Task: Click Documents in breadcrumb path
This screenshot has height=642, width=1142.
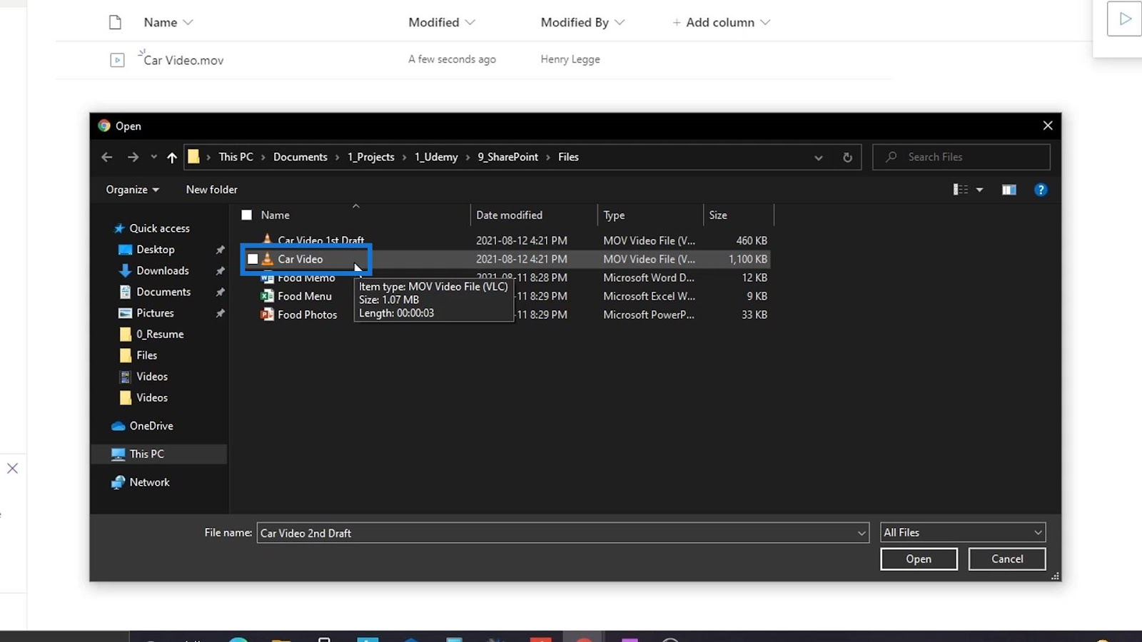Action: [300, 157]
